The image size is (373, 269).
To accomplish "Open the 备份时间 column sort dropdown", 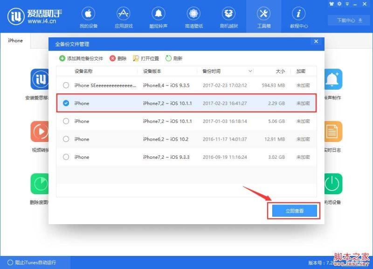I will point(251,71).
